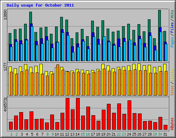
Task: Click the 13890 y-axis value
Action: 5,14
